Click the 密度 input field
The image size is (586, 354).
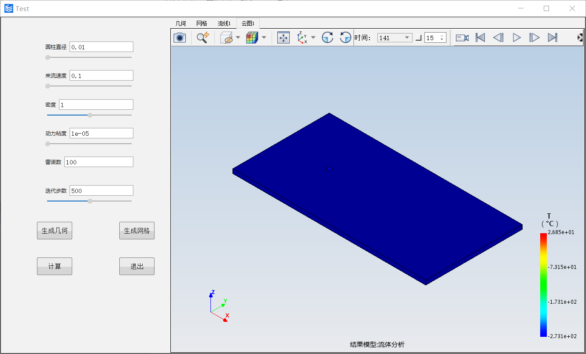96,105
